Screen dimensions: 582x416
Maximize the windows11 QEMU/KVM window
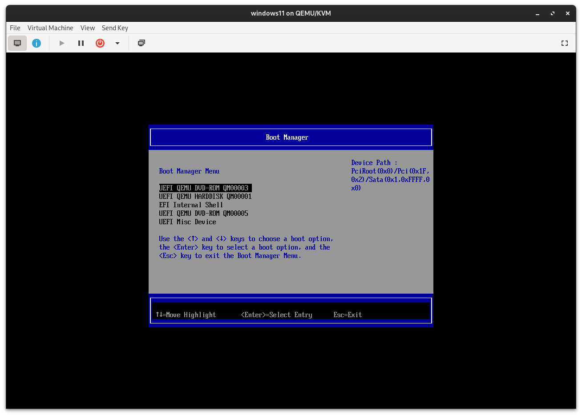coord(553,13)
